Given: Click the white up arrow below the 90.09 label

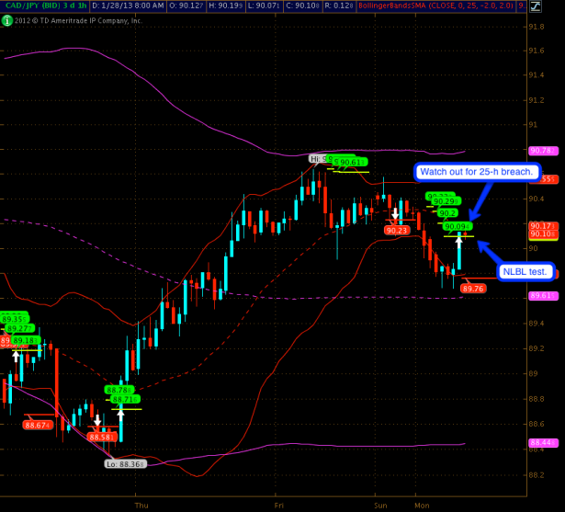Looking at the screenshot, I should pos(459,244).
